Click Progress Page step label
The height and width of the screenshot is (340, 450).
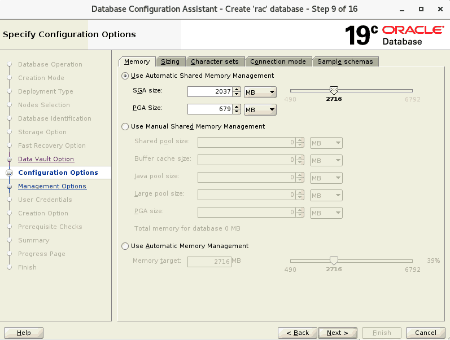pyautogui.click(x=42, y=254)
